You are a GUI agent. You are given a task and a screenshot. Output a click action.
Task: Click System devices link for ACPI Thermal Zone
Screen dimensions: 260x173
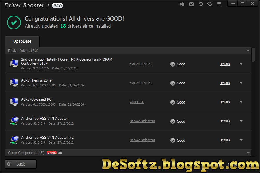pyautogui.click(x=140, y=83)
